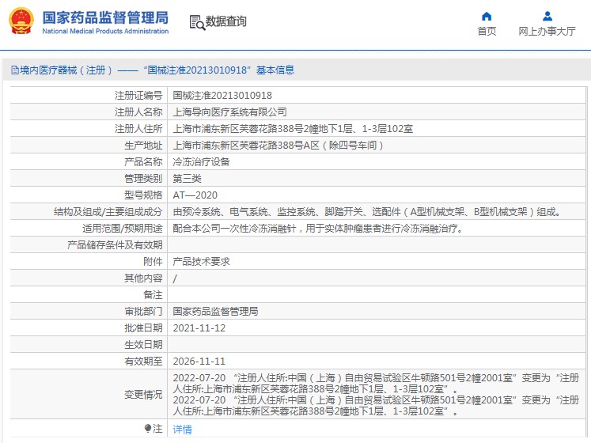Click the 数据查询 heading text
This screenshot has width=591, height=443.
(x=225, y=21)
